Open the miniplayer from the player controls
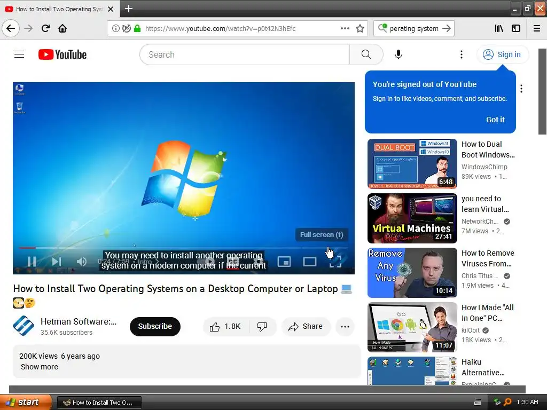This screenshot has width=547, height=410. 284,262
